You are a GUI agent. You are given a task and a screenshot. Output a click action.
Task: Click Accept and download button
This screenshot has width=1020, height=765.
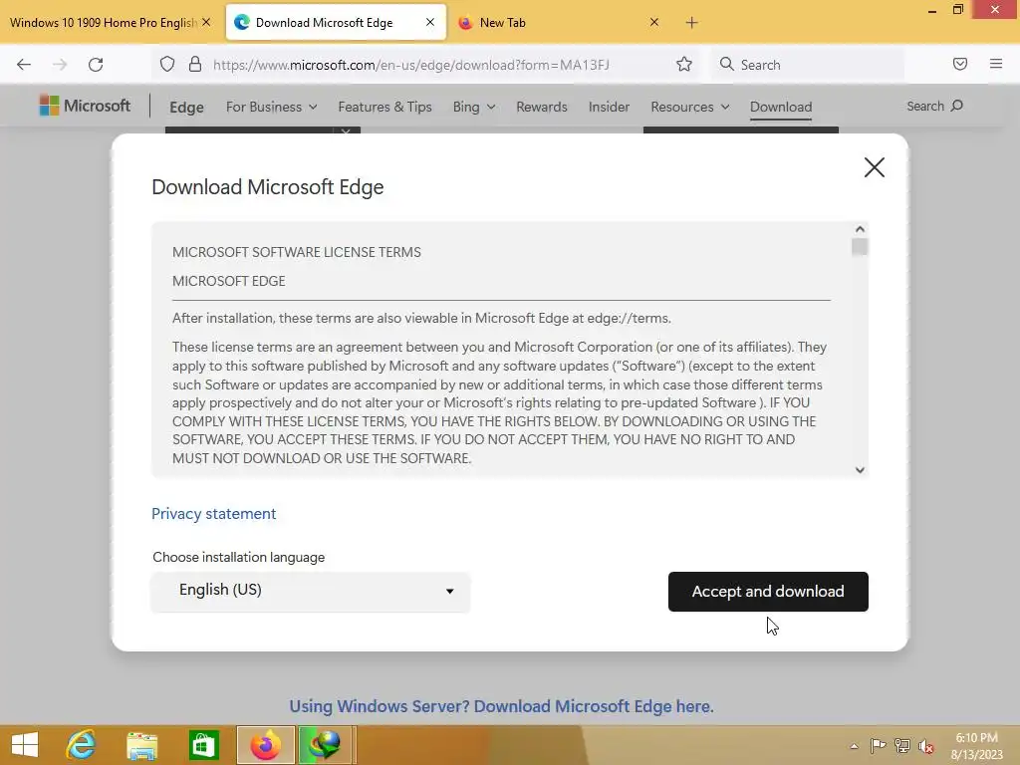click(768, 592)
